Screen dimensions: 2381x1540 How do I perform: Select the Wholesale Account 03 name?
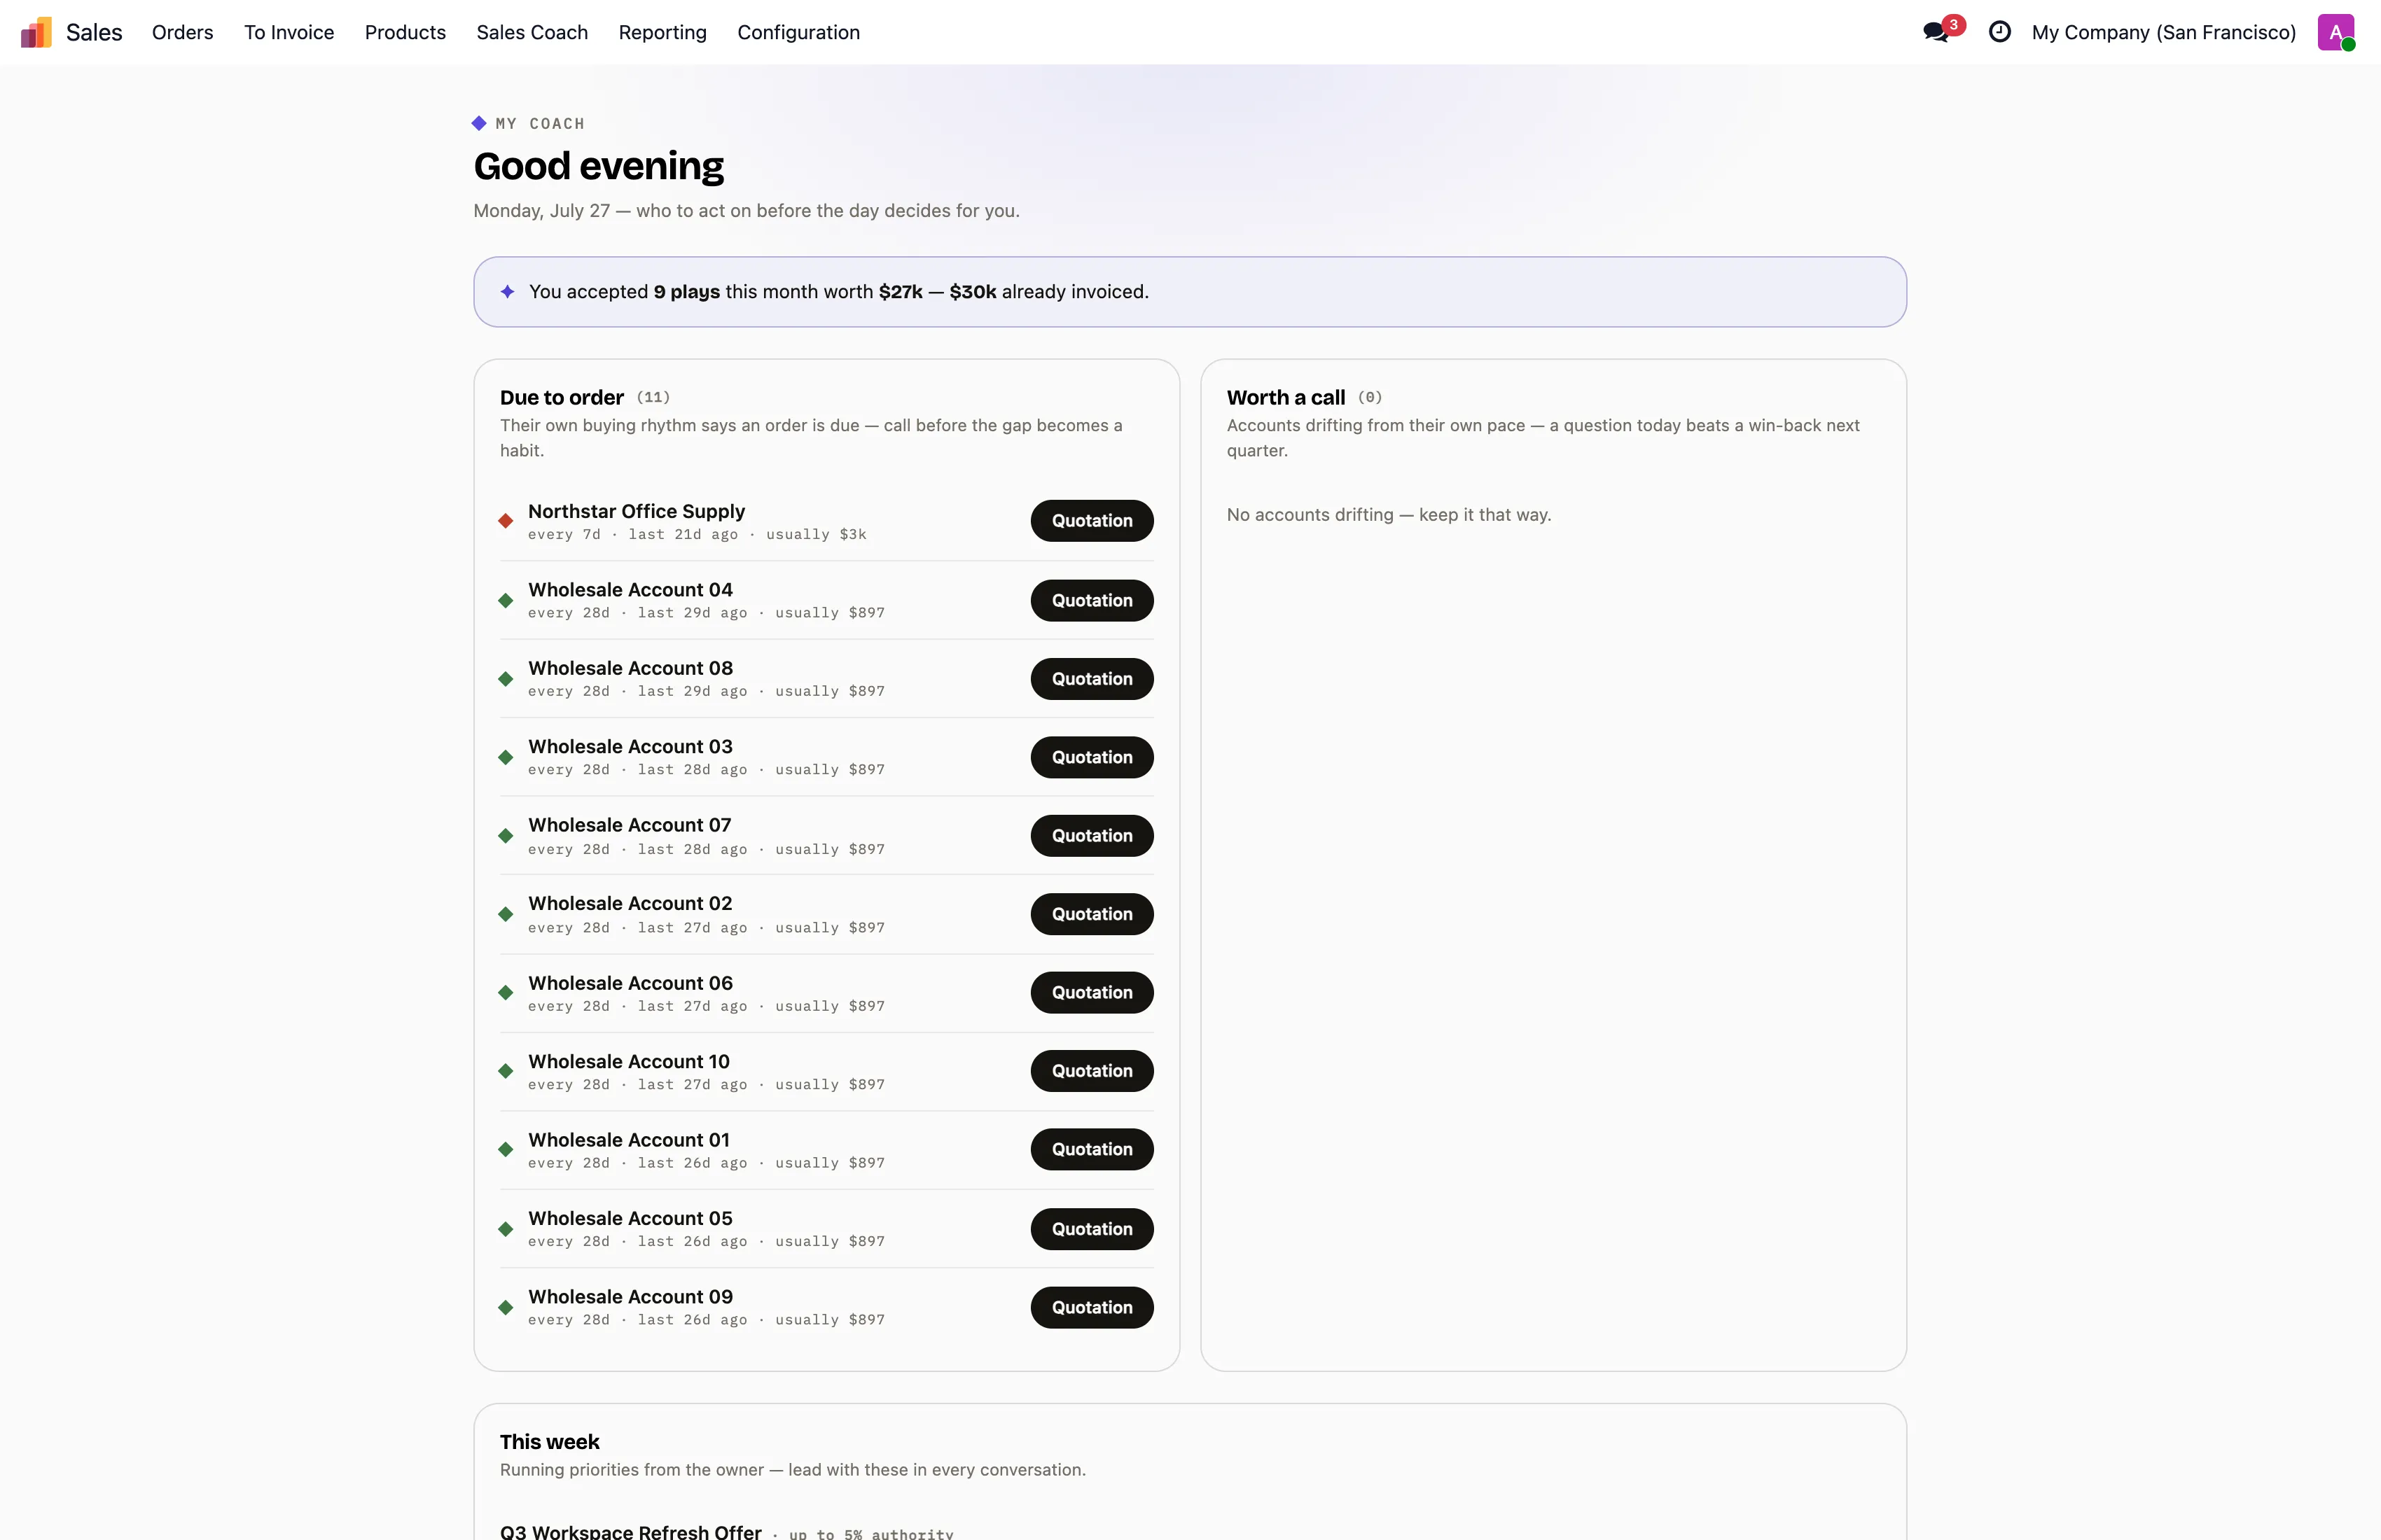tap(630, 747)
